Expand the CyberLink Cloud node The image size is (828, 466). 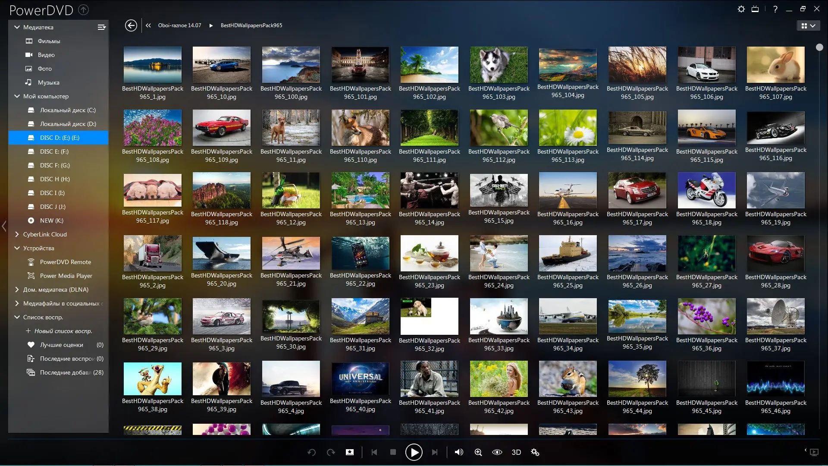(17, 234)
